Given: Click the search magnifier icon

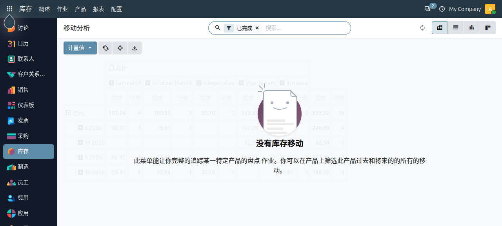Looking at the screenshot, I should click(218, 28).
